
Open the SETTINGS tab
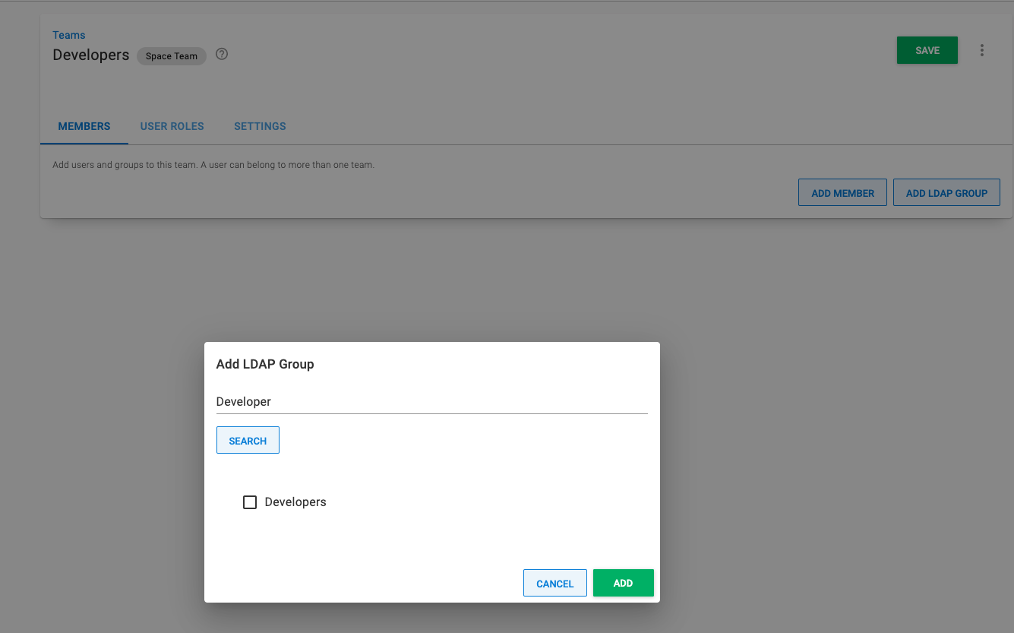tap(260, 126)
